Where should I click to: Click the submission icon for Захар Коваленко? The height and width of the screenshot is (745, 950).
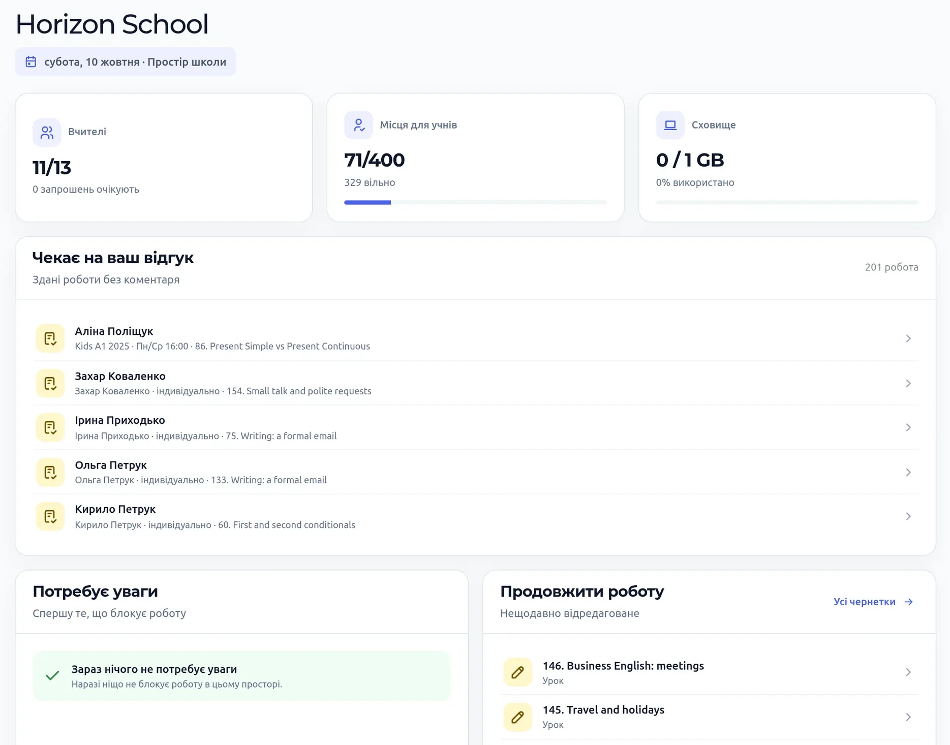coord(50,383)
